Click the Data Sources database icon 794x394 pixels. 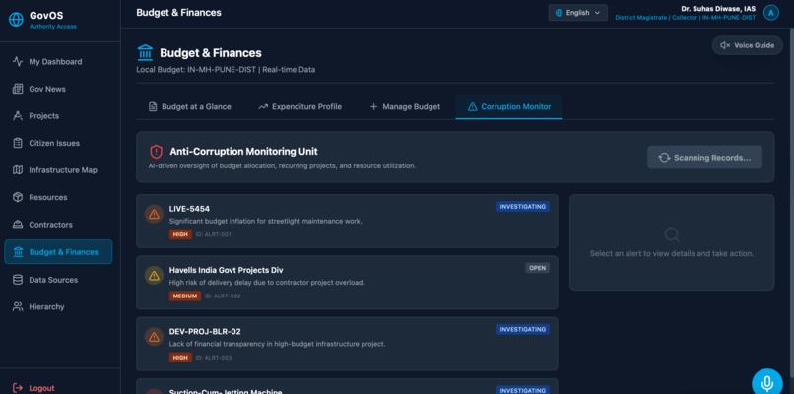(x=18, y=280)
